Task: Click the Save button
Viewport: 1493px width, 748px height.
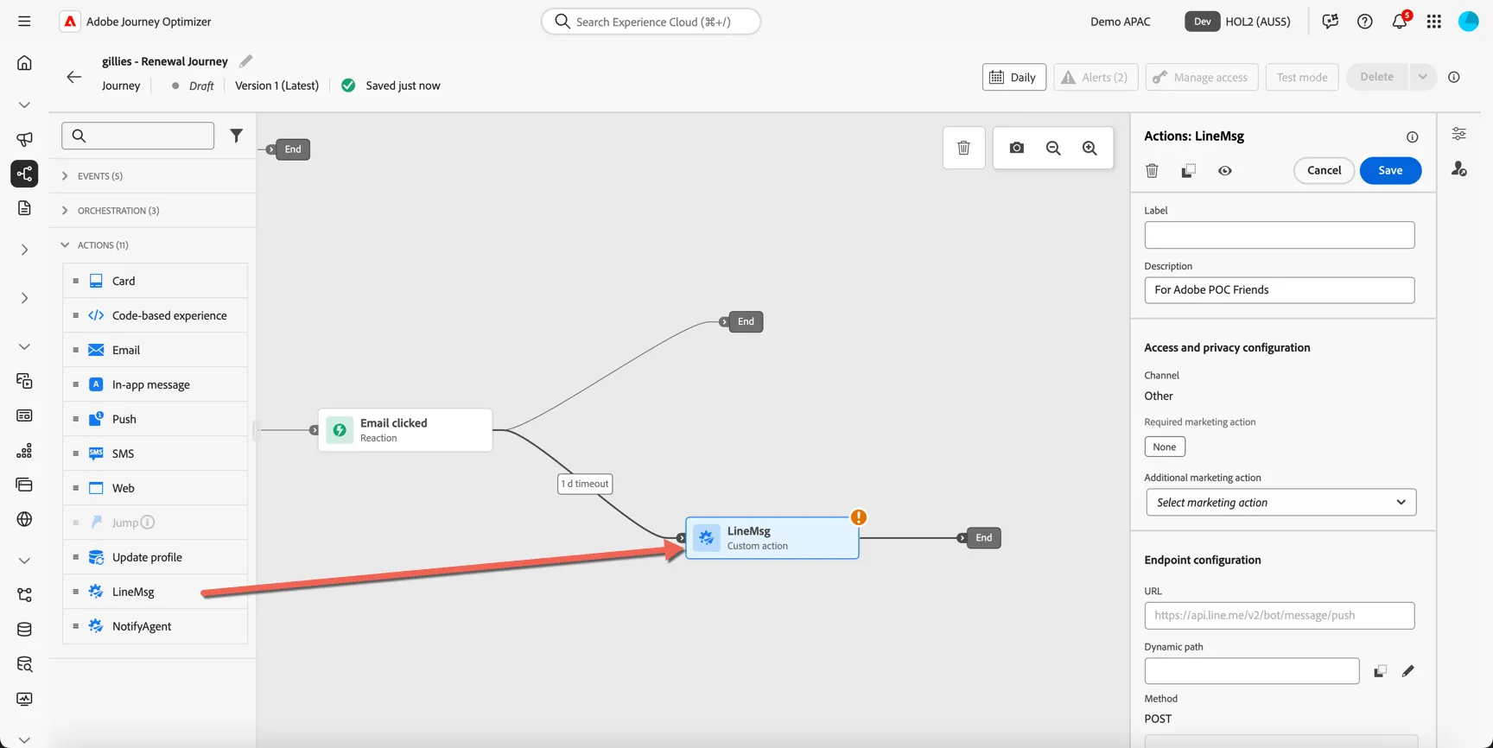Action: (1390, 170)
